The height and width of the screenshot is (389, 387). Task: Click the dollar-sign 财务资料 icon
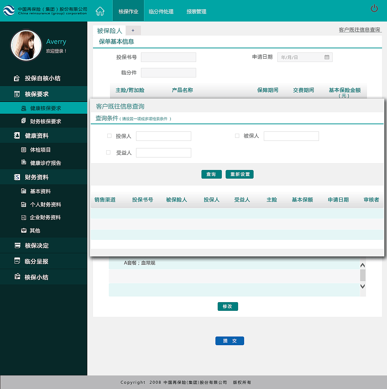[x=17, y=177]
